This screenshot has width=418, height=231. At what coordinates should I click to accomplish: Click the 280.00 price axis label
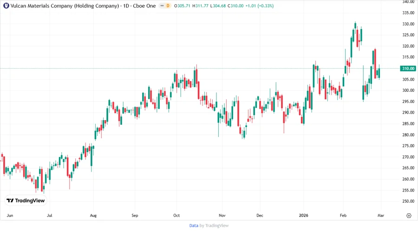[408, 135]
